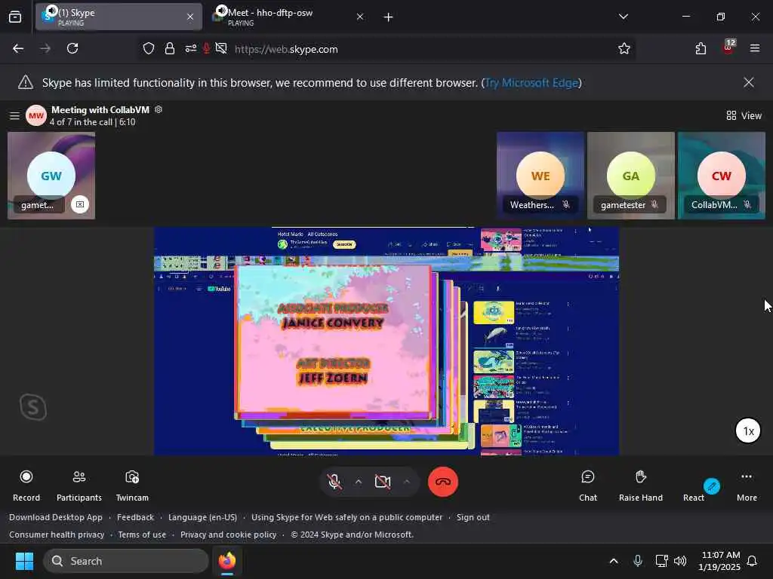Open Privacy and cookie policy link

click(x=228, y=535)
